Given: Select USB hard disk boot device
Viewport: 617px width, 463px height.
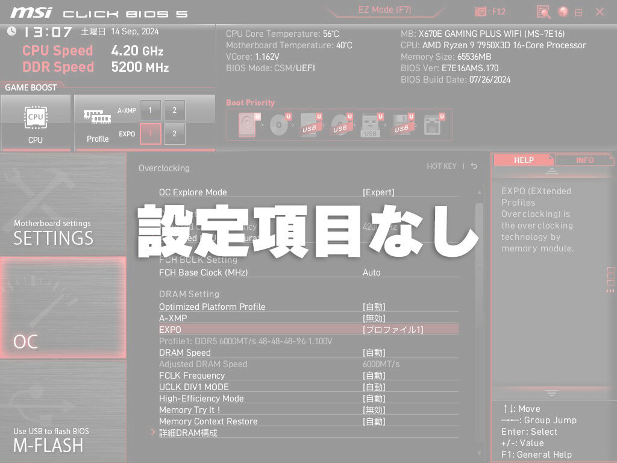Looking at the screenshot, I should click(x=310, y=125).
